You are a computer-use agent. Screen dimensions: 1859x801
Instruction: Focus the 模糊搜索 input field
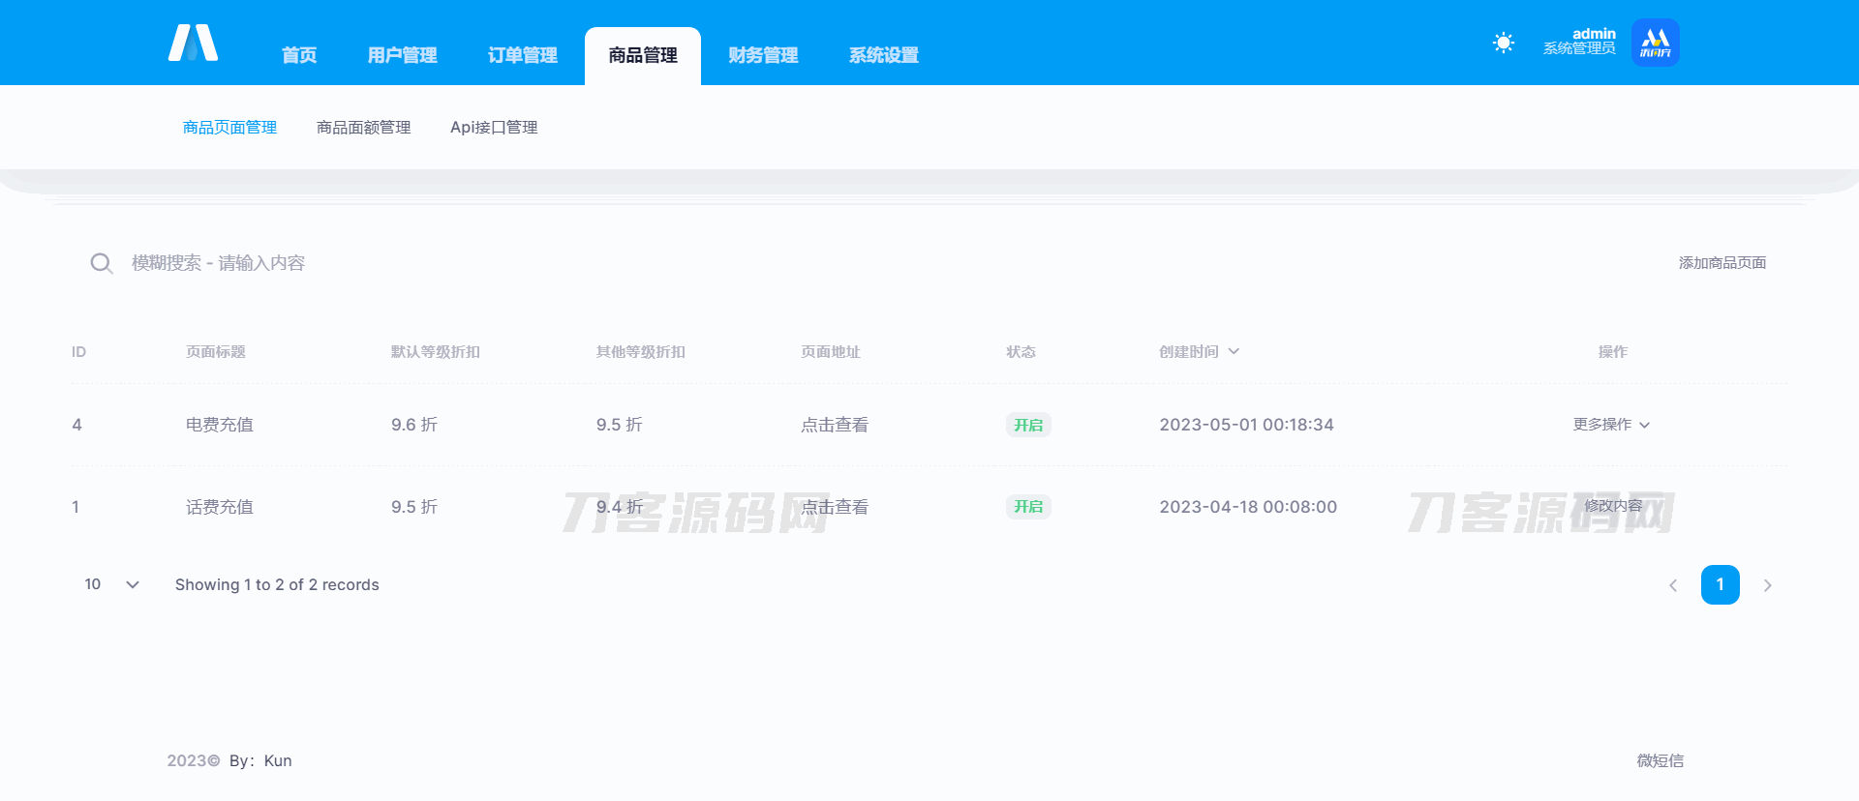pyautogui.click(x=387, y=263)
